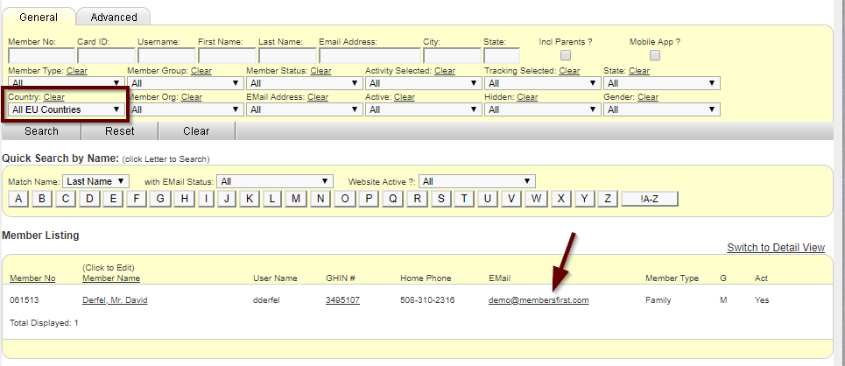Open the Member Type dropdown
Image resolution: width=845 pixels, height=366 pixels.
[66, 83]
